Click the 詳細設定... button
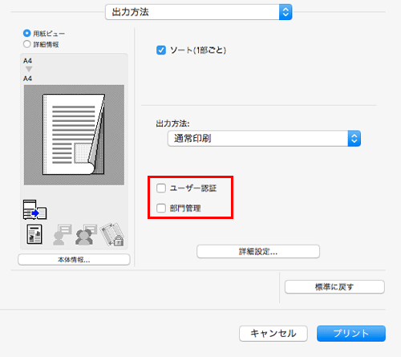Viewport: 401px width, 357px height. 258,251
